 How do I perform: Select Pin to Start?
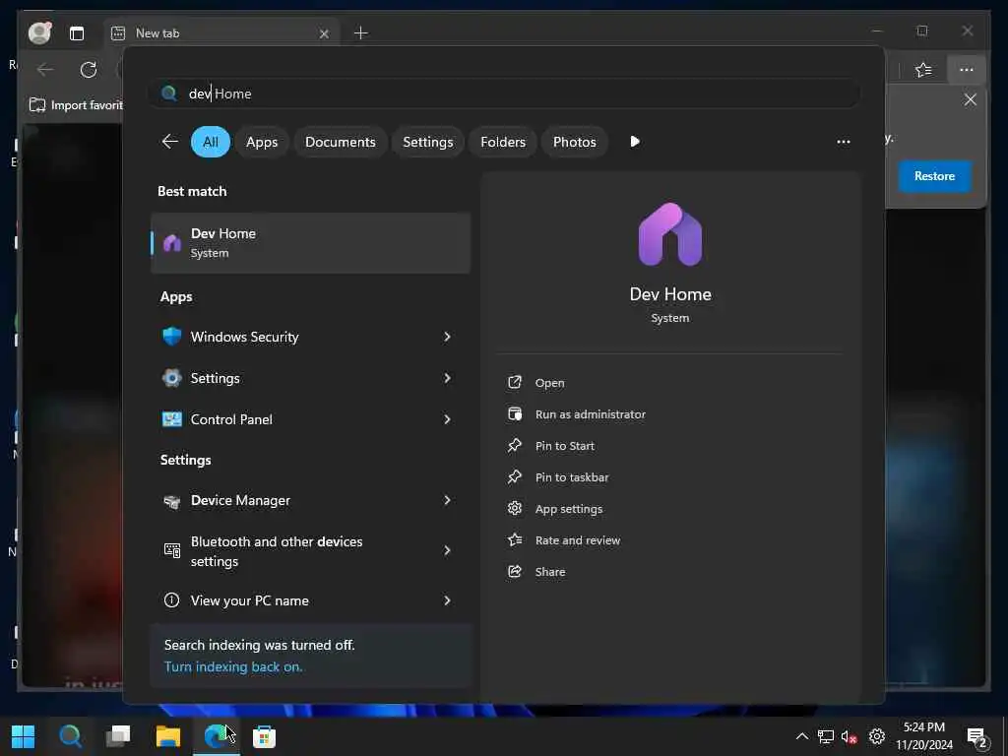[x=564, y=446]
